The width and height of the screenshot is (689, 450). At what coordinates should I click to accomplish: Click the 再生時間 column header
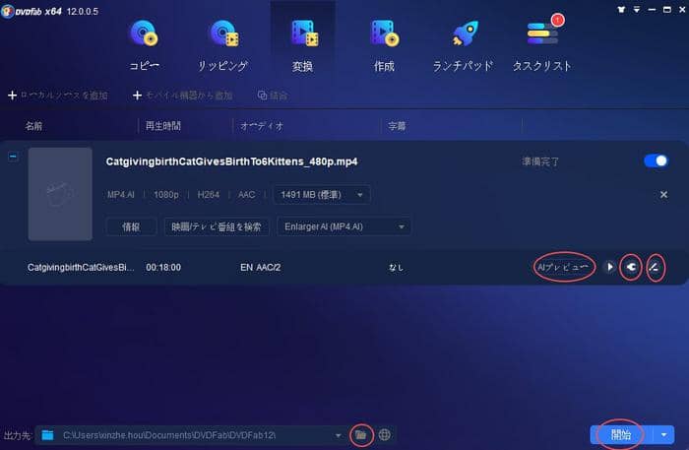(x=163, y=126)
